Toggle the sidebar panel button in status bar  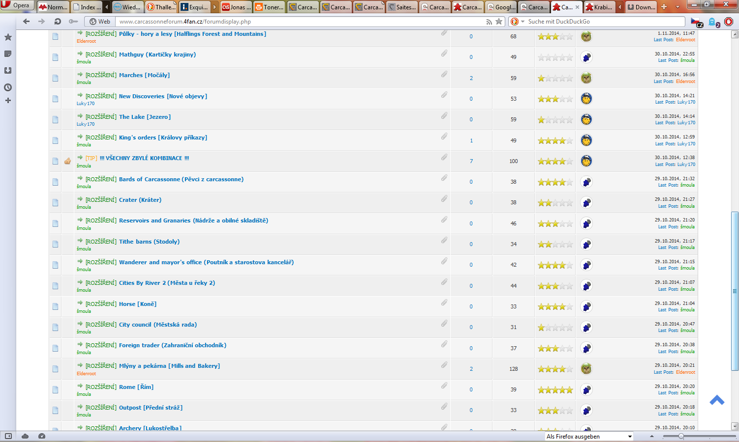(x=8, y=436)
